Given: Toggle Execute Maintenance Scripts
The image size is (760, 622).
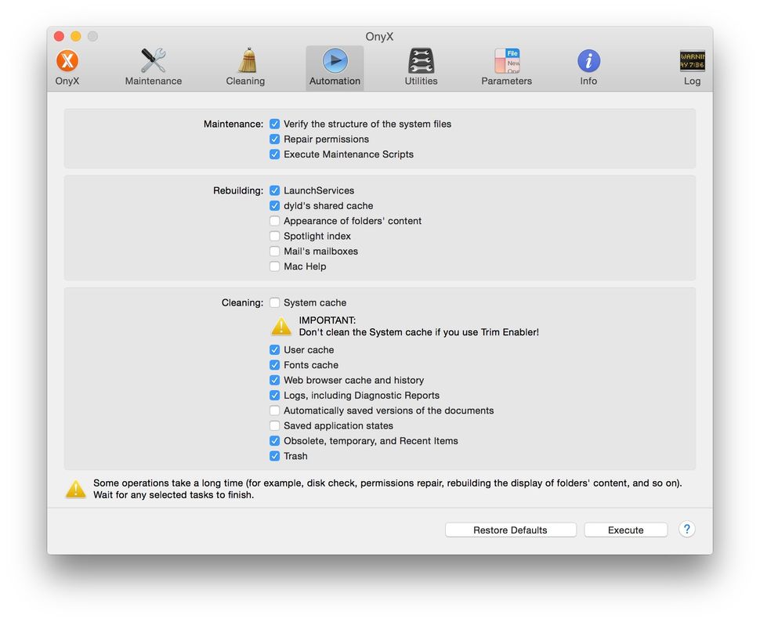Looking at the screenshot, I should pos(274,154).
